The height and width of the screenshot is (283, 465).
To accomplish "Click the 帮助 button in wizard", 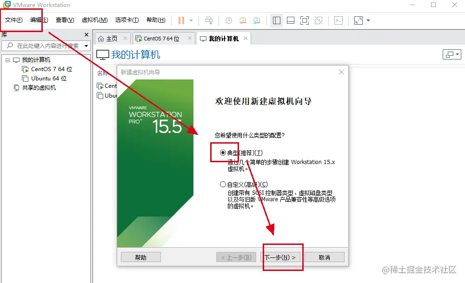I will (x=141, y=257).
